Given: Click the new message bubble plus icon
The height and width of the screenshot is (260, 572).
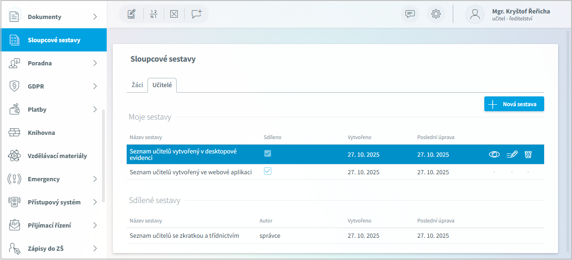Looking at the screenshot, I should pyautogui.click(x=197, y=14).
